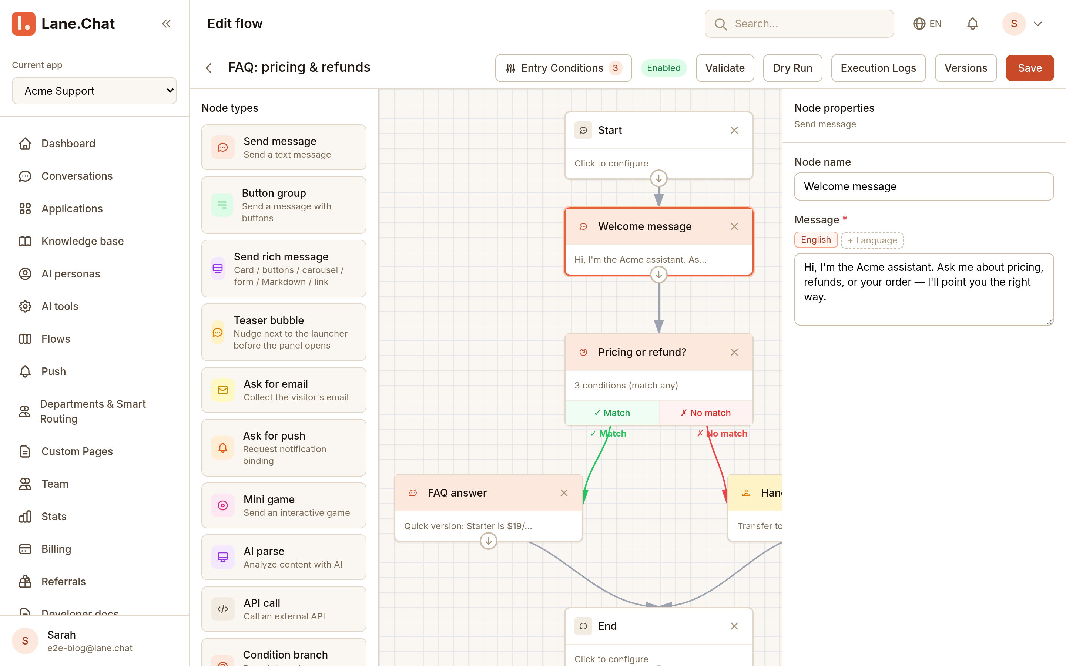Open Custom Pages

pyautogui.click(x=94, y=451)
